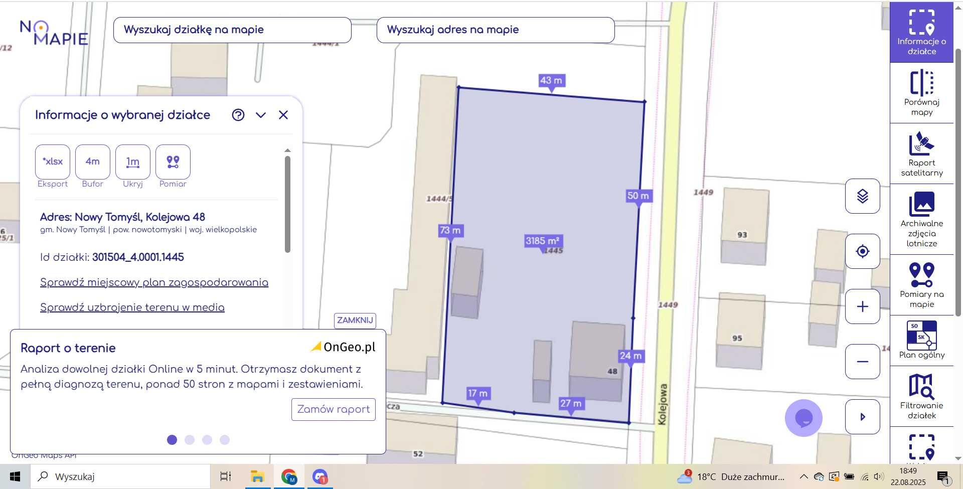Viewport: 963px width, 489px height.
Task: Click right sidebar scrollbar thumb
Action: (958, 183)
